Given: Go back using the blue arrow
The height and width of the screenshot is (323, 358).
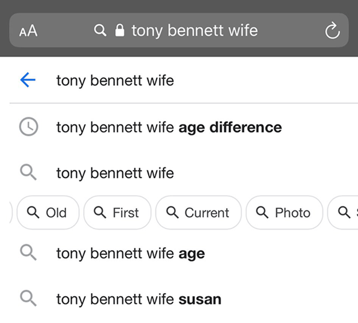Looking at the screenshot, I should (28, 80).
